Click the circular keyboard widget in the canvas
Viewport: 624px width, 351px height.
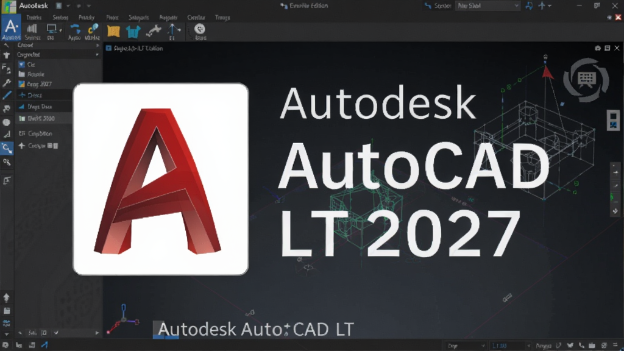(x=586, y=80)
